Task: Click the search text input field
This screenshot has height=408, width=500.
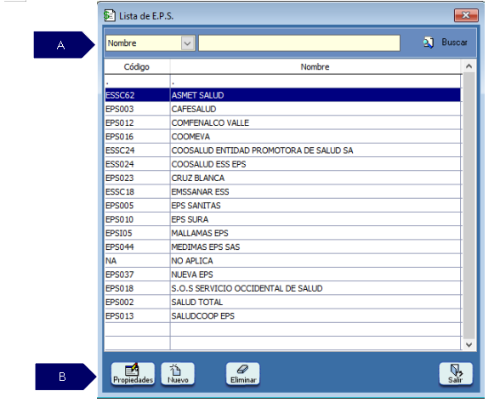Action: [x=299, y=43]
